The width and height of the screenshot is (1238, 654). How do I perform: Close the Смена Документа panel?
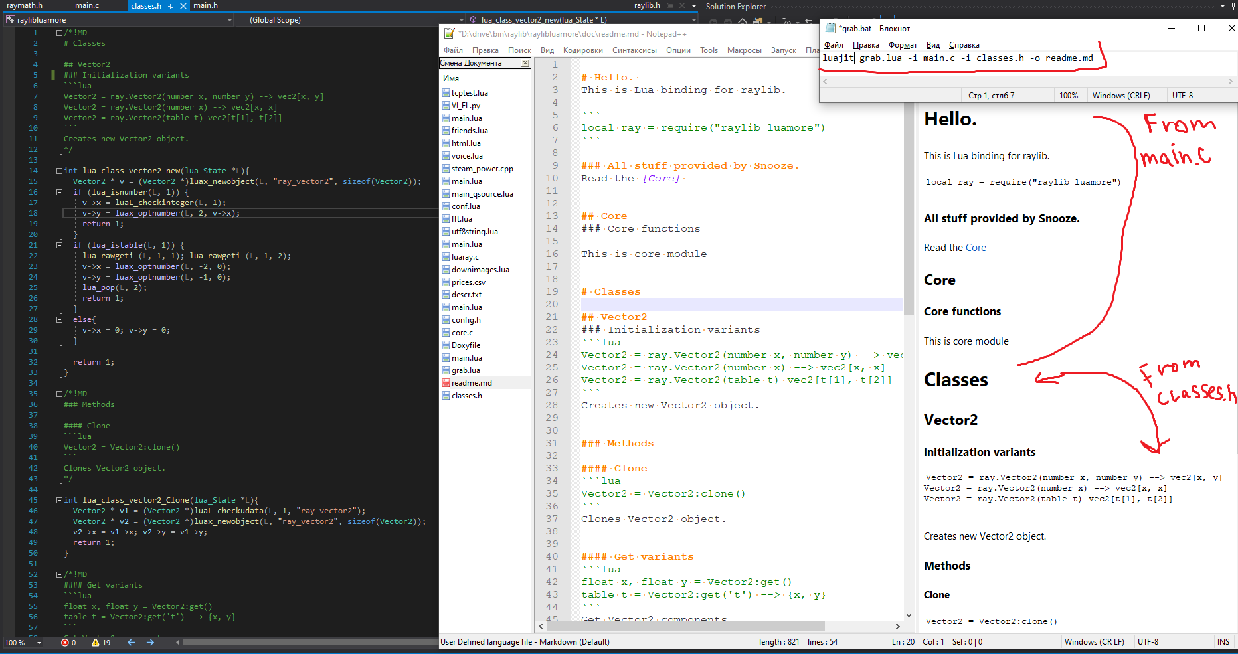525,63
